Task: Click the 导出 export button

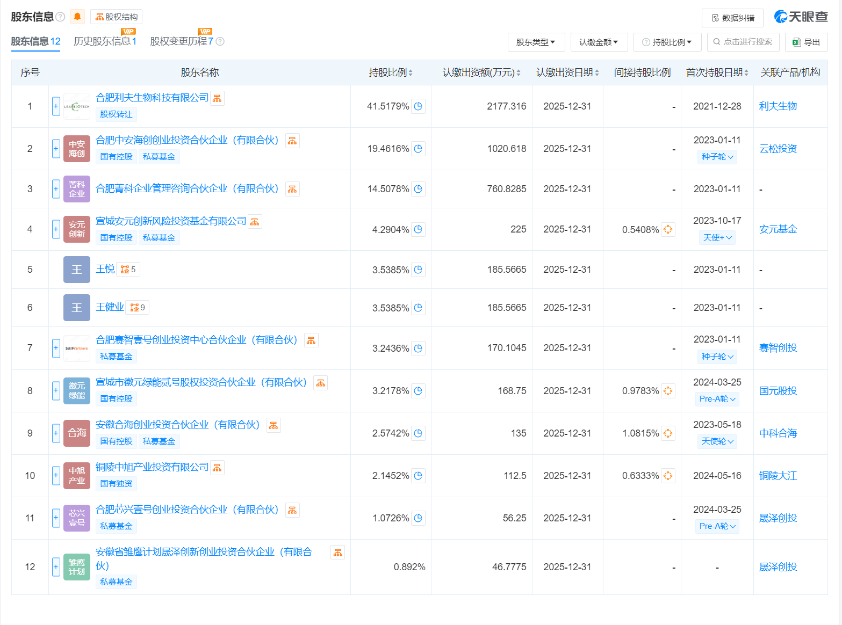Action: click(x=806, y=42)
